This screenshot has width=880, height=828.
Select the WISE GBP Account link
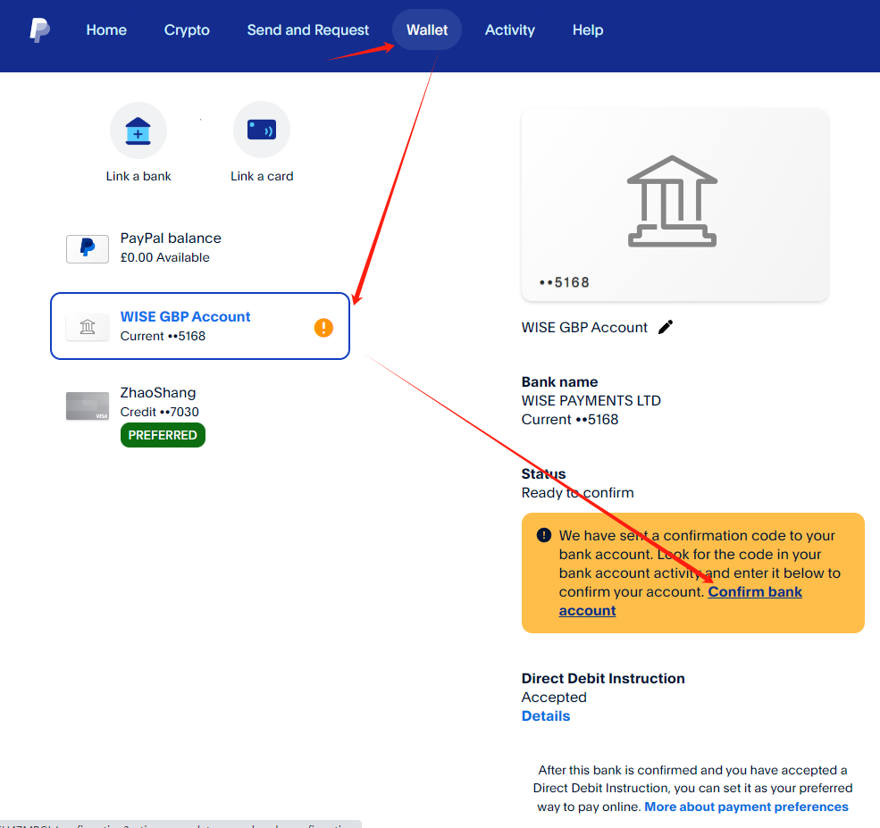[185, 316]
